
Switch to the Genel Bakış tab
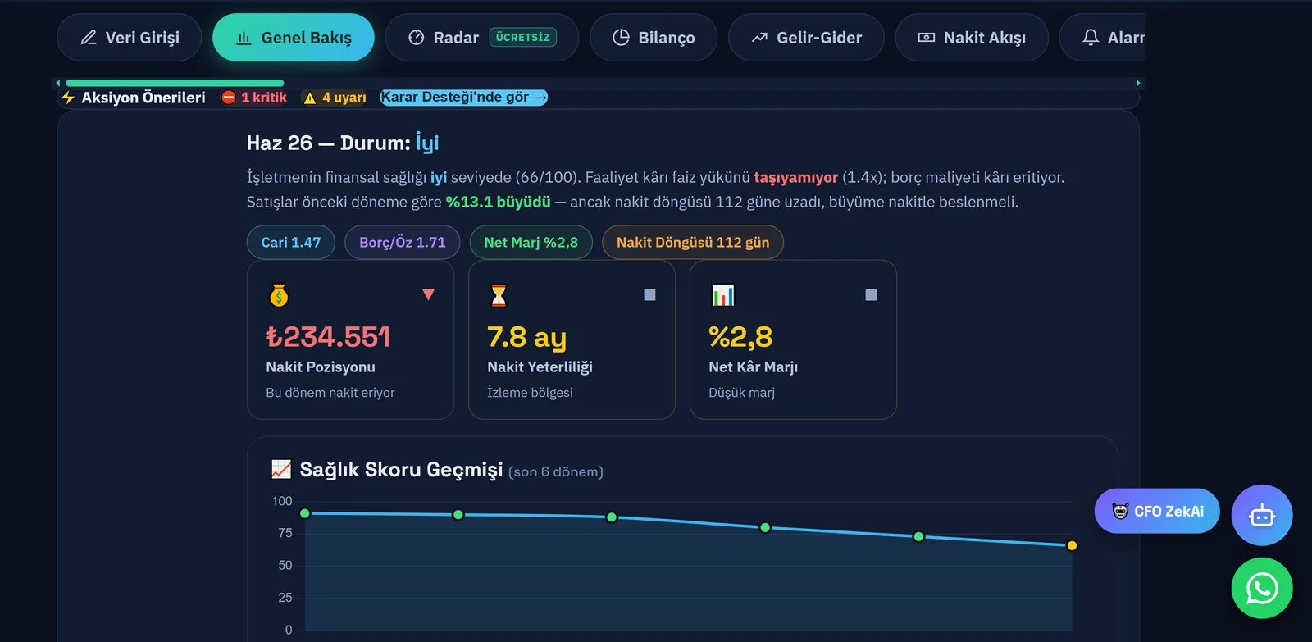[x=294, y=38]
